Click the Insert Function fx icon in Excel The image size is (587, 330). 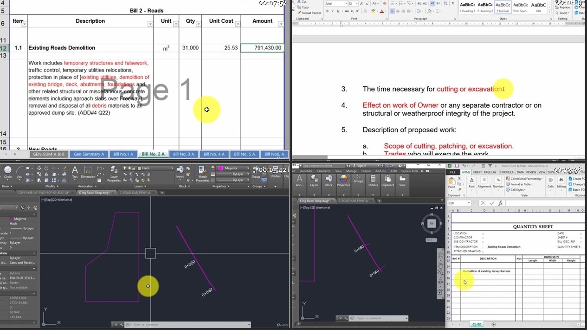(x=500, y=203)
